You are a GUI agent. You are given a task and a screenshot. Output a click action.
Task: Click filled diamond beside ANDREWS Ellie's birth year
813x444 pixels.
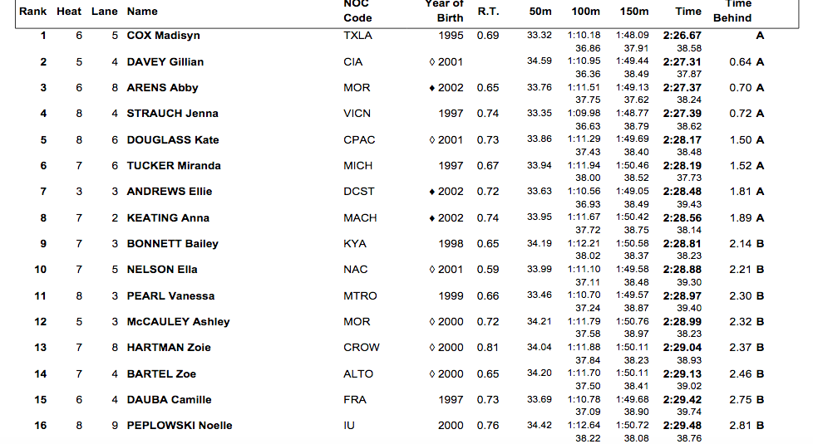click(x=432, y=192)
